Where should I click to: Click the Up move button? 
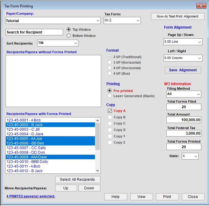point(66,188)
